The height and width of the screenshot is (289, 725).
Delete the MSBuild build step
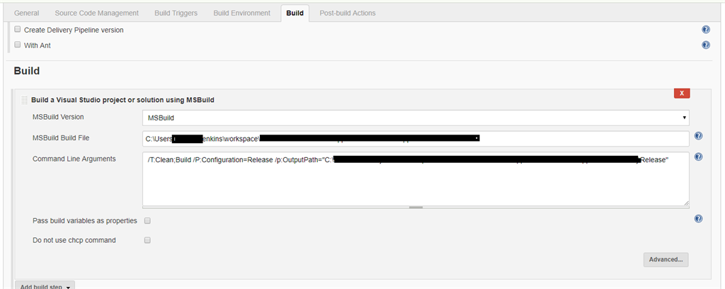[x=681, y=93]
